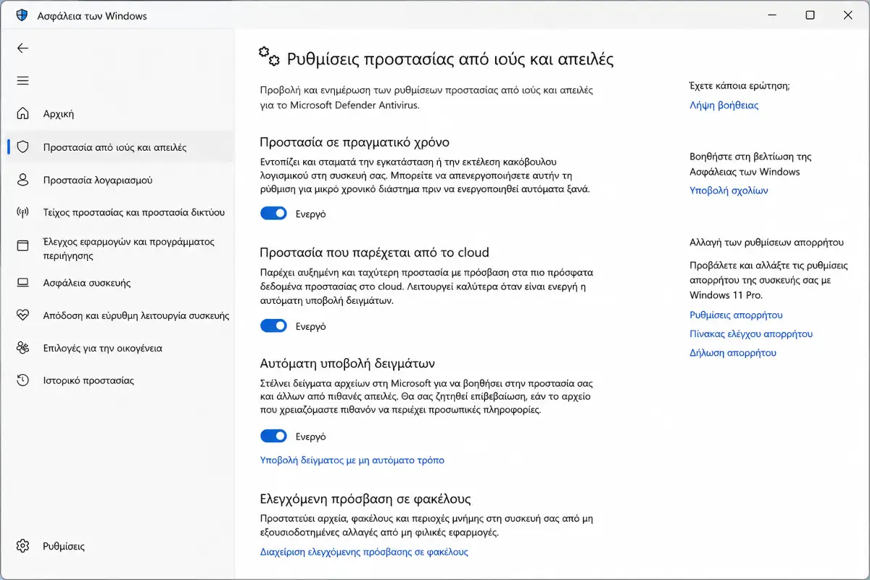Open the Ρυθμίσεις απορρήτου link

[x=736, y=315]
